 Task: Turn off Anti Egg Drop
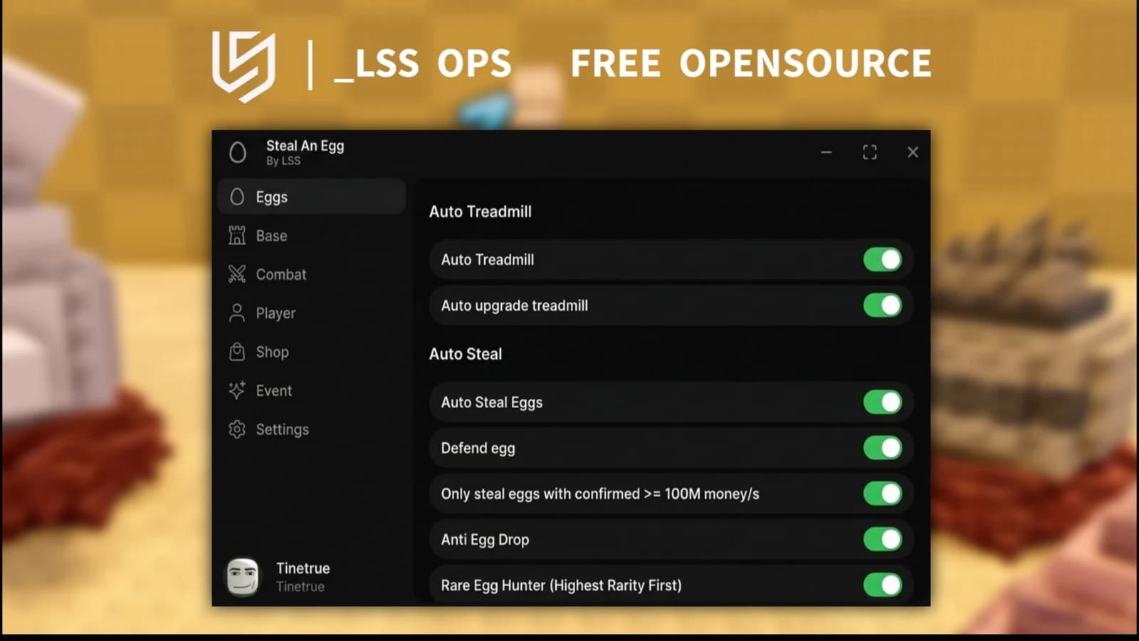[883, 539]
